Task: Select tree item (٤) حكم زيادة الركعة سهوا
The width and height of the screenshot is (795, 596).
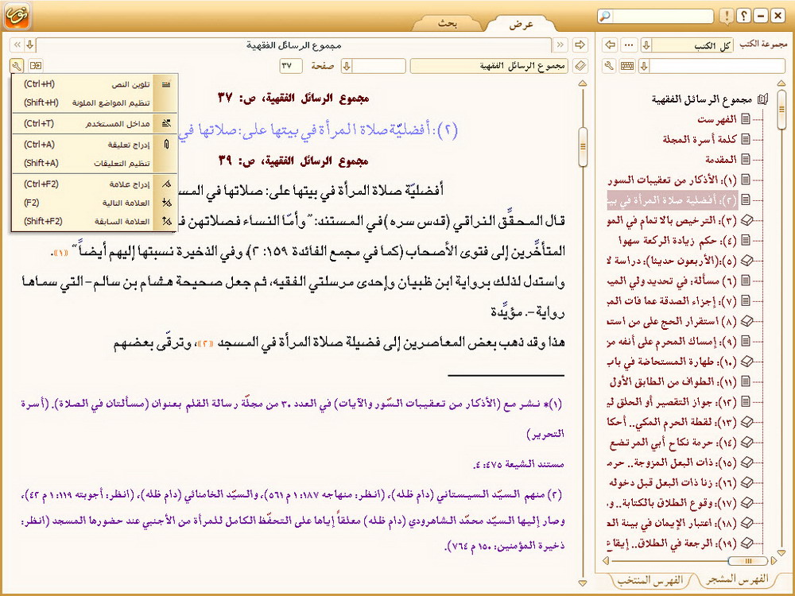Action: coord(678,240)
